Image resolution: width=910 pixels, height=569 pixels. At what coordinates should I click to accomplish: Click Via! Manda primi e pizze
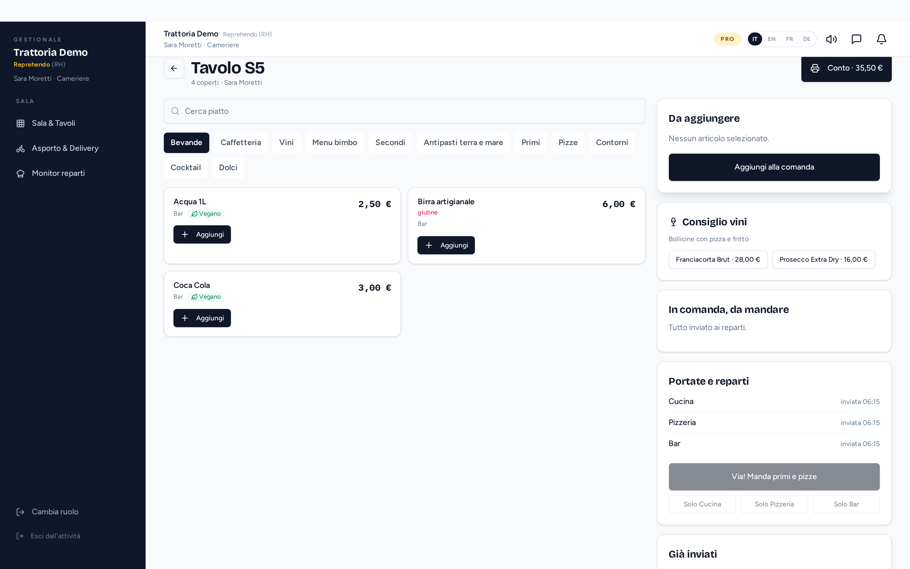[x=774, y=477]
